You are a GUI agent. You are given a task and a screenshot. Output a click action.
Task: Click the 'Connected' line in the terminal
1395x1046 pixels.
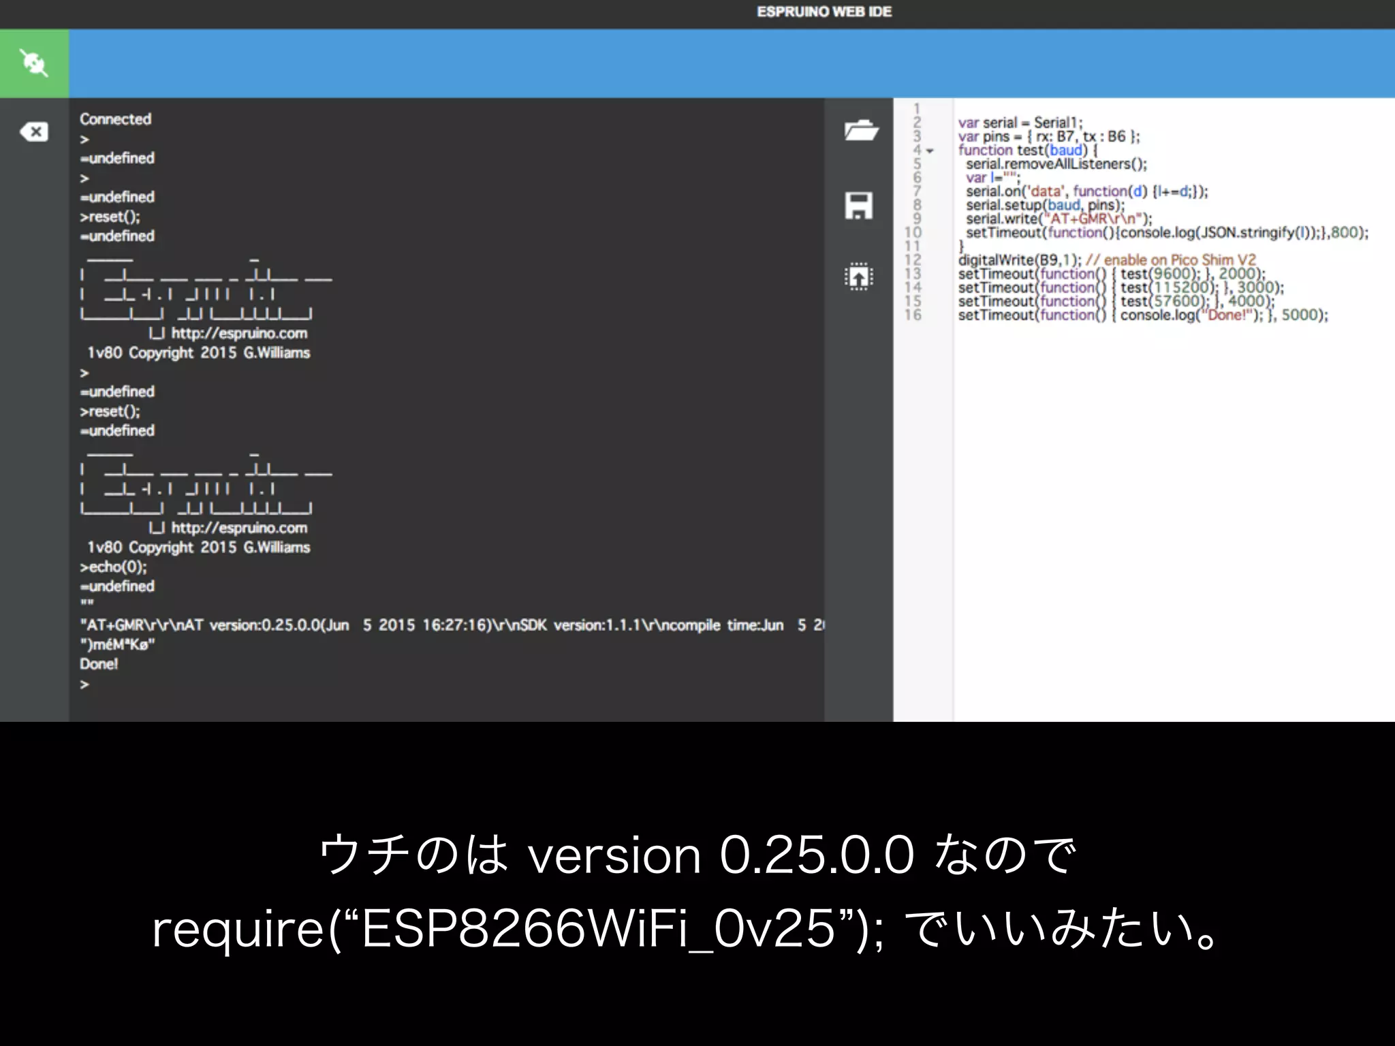point(115,119)
